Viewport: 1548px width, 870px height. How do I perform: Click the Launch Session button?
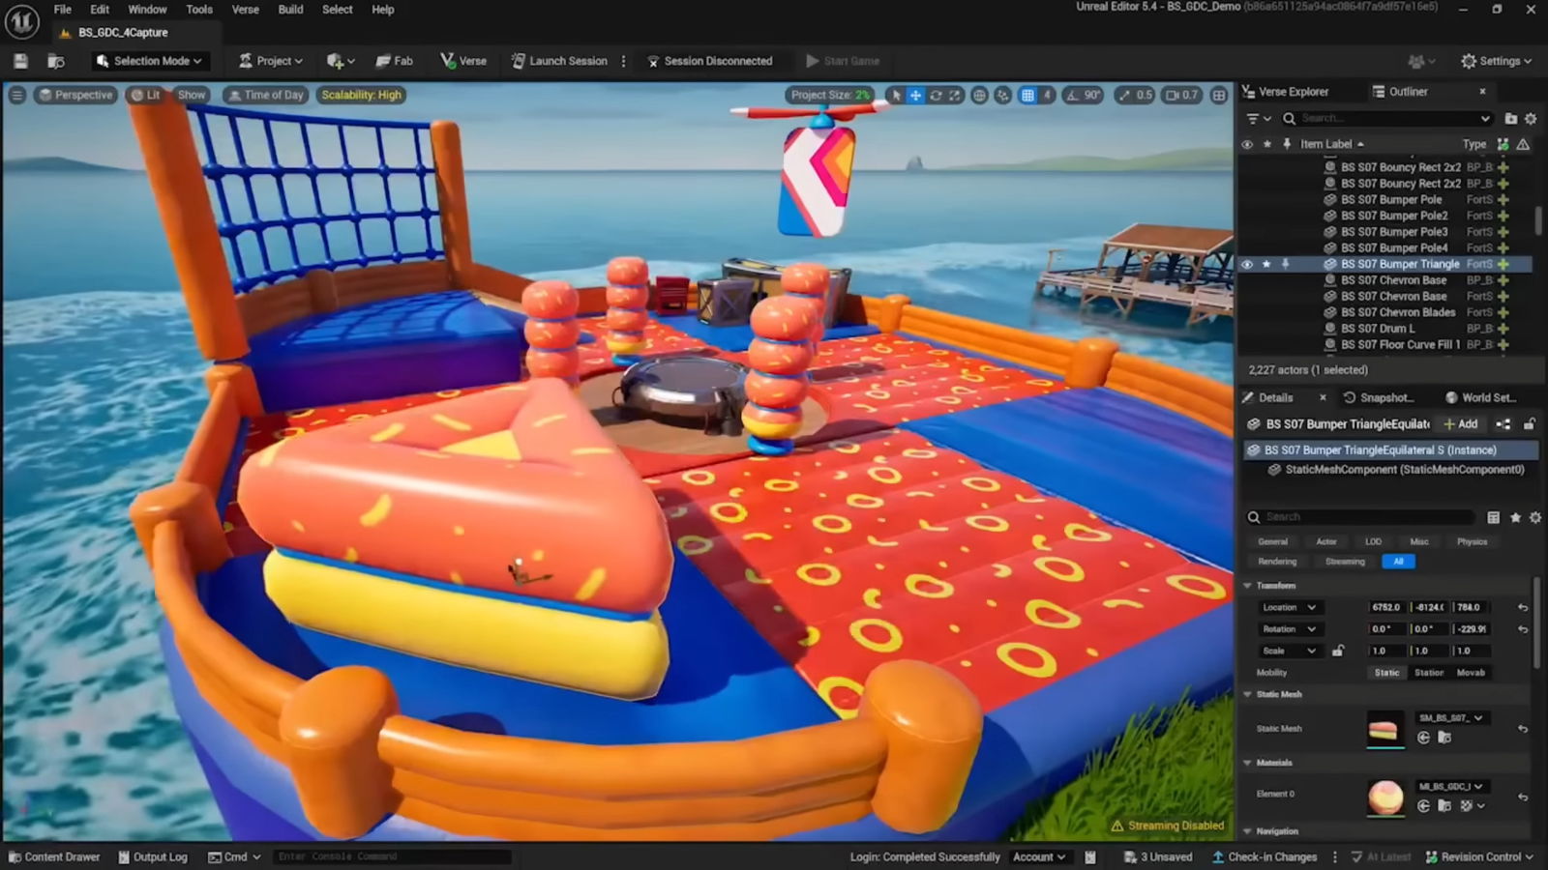(x=559, y=60)
